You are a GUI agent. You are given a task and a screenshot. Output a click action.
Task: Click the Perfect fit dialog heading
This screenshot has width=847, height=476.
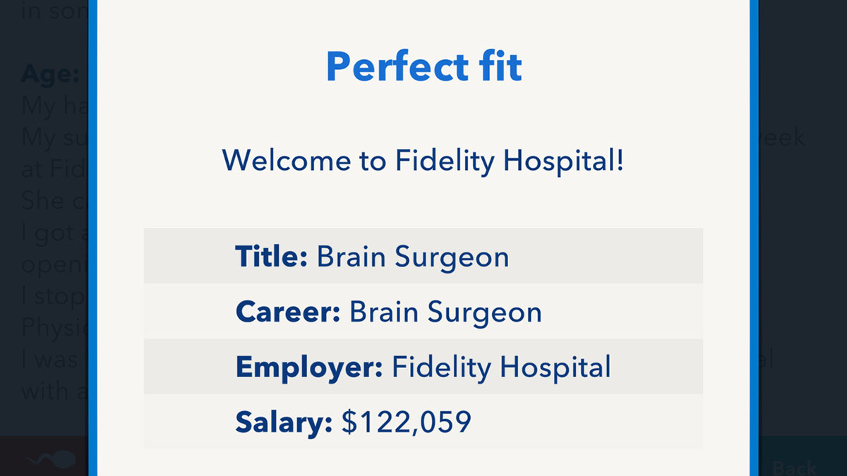coord(423,67)
